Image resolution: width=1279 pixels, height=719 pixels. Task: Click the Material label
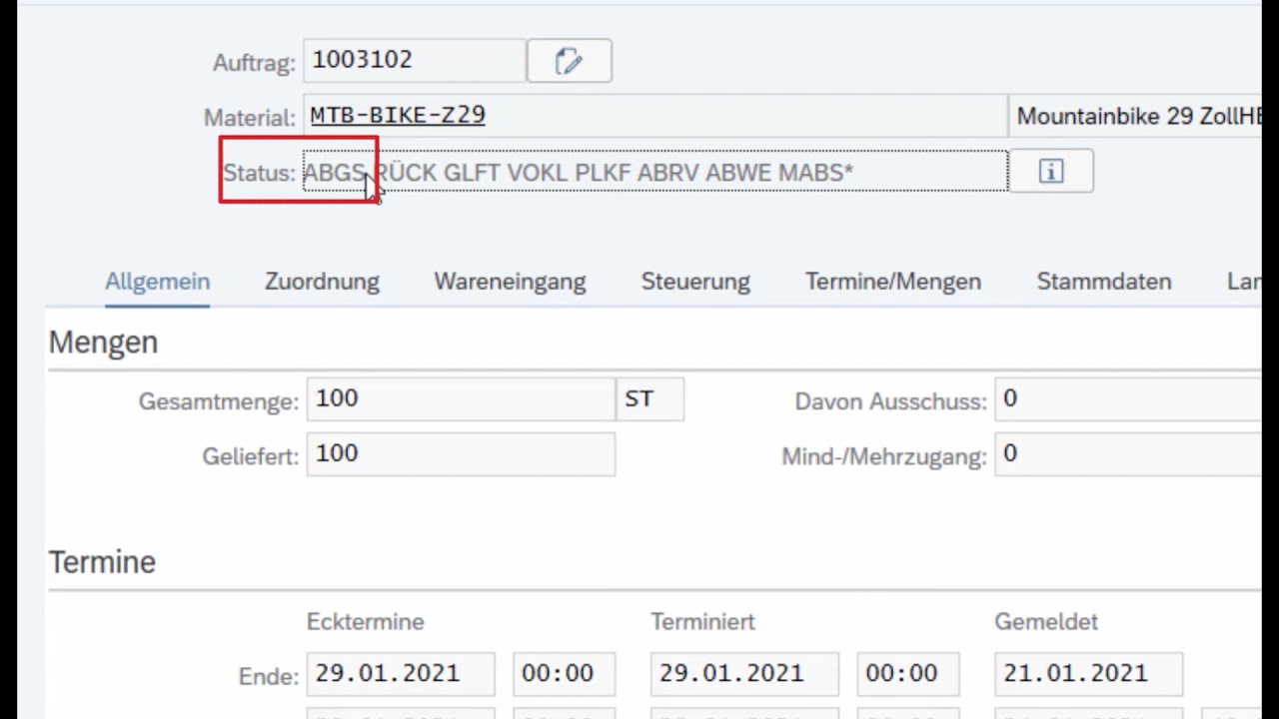(x=250, y=118)
